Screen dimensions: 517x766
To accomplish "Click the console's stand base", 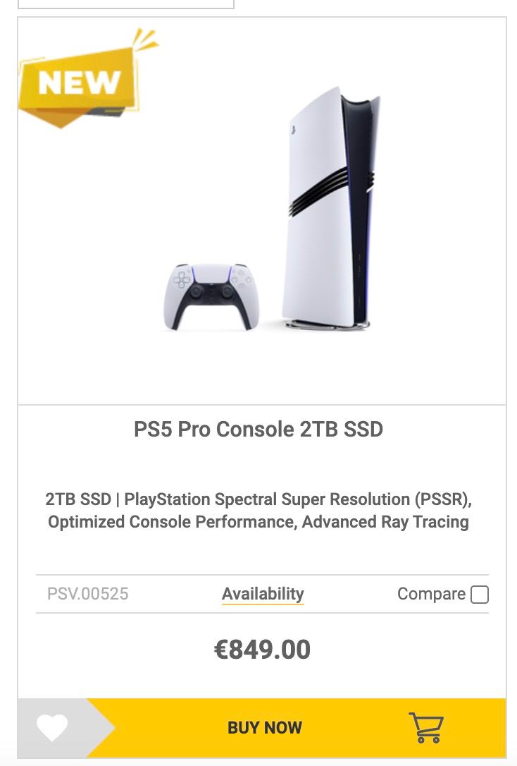I will pos(328,324).
